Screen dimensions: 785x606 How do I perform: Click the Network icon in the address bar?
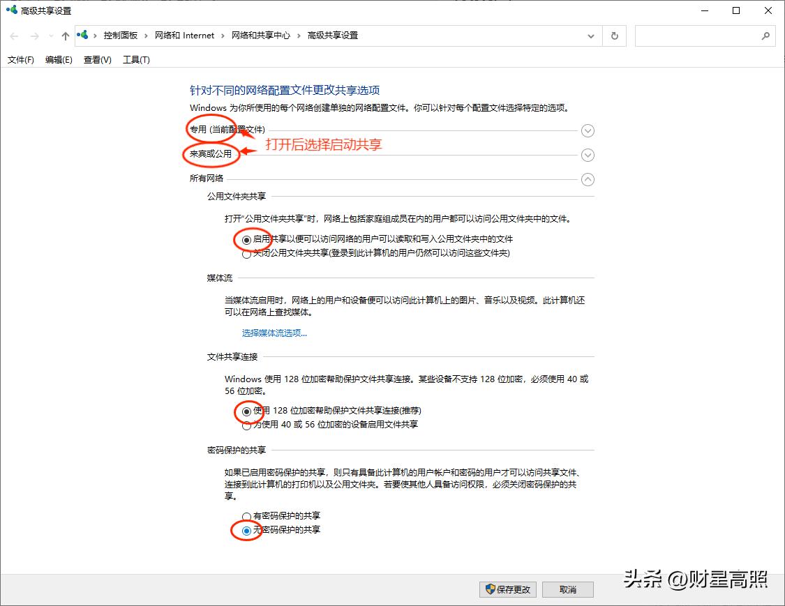(82, 35)
